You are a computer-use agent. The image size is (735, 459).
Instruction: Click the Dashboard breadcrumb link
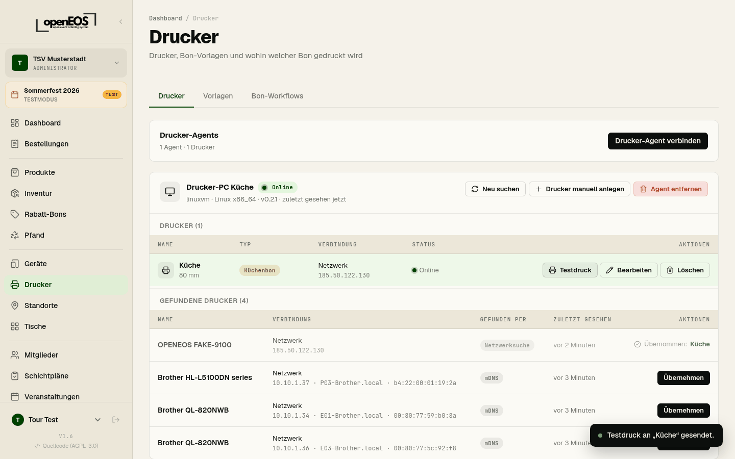tap(165, 18)
